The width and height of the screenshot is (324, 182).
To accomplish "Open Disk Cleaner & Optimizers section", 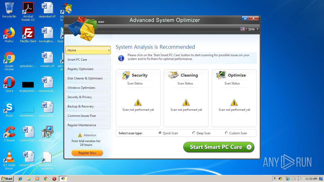I will click(88, 78).
